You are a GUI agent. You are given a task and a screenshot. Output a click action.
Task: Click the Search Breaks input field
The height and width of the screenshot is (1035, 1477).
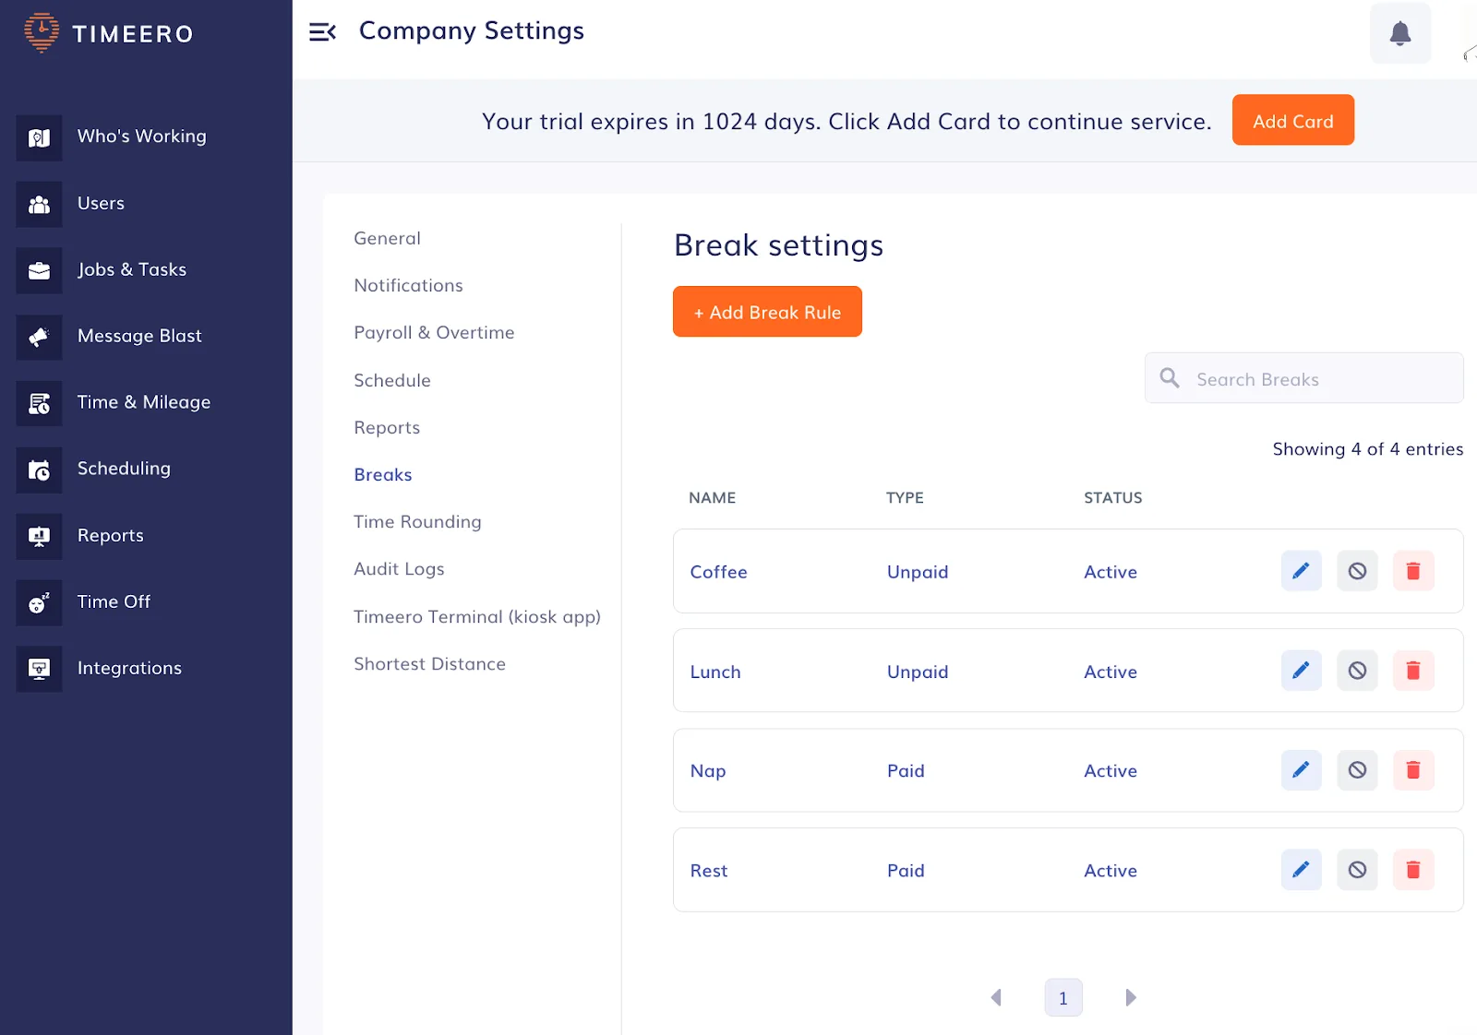tap(1303, 378)
